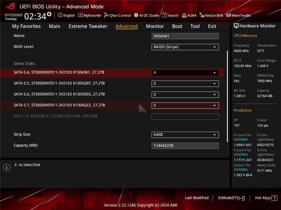
Task: Open the My Favorites tab
Action: click(26, 26)
